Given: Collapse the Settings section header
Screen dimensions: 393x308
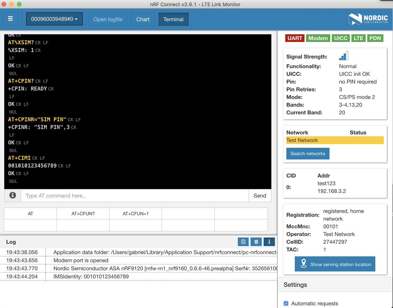Looking at the screenshot, I should pyautogui.click(x=295, y=285).
